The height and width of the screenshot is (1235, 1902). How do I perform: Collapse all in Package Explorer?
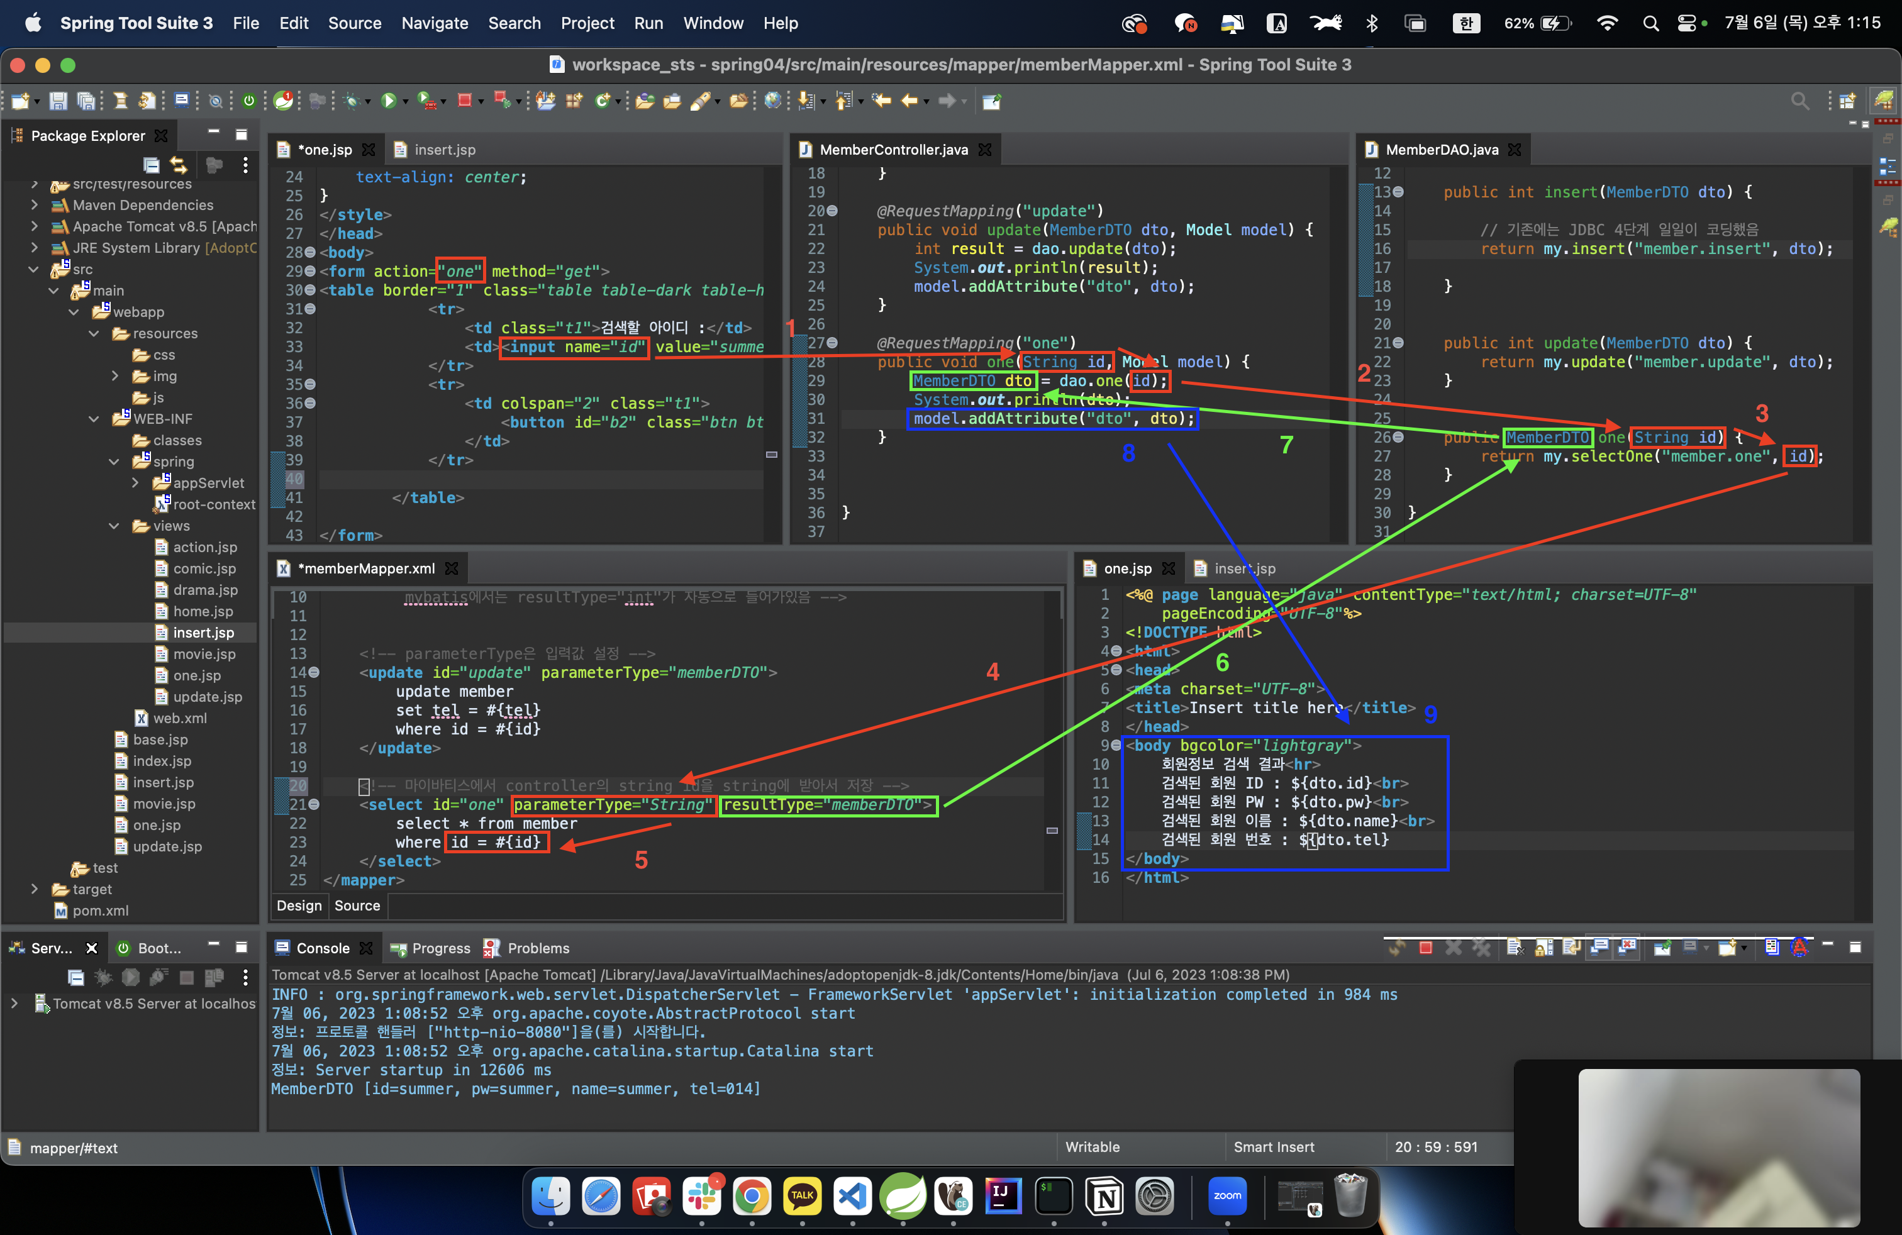point(151,165)
